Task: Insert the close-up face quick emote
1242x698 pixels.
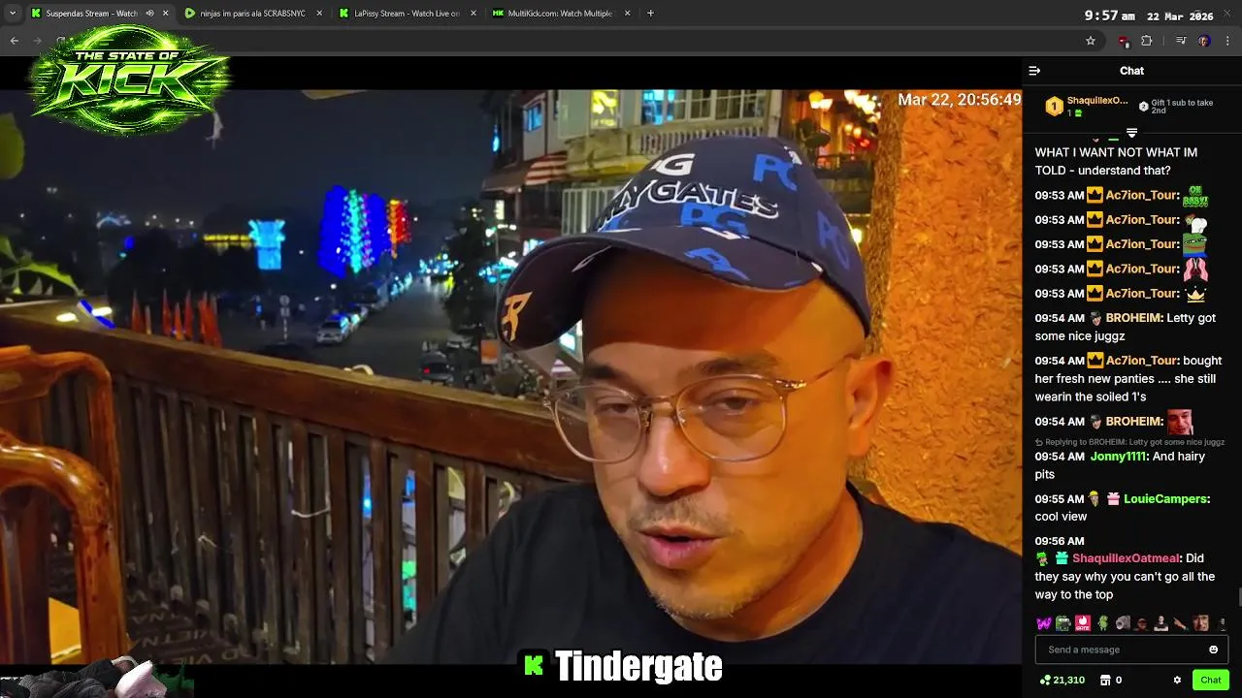Action: (x=1201, y=623)
